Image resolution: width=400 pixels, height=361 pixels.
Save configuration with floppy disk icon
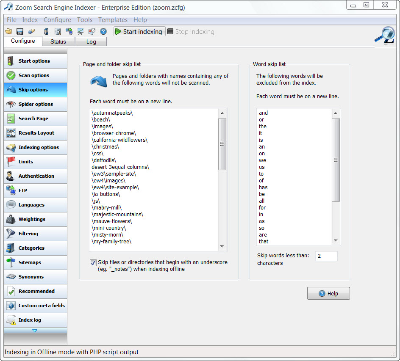coord(20,31)
